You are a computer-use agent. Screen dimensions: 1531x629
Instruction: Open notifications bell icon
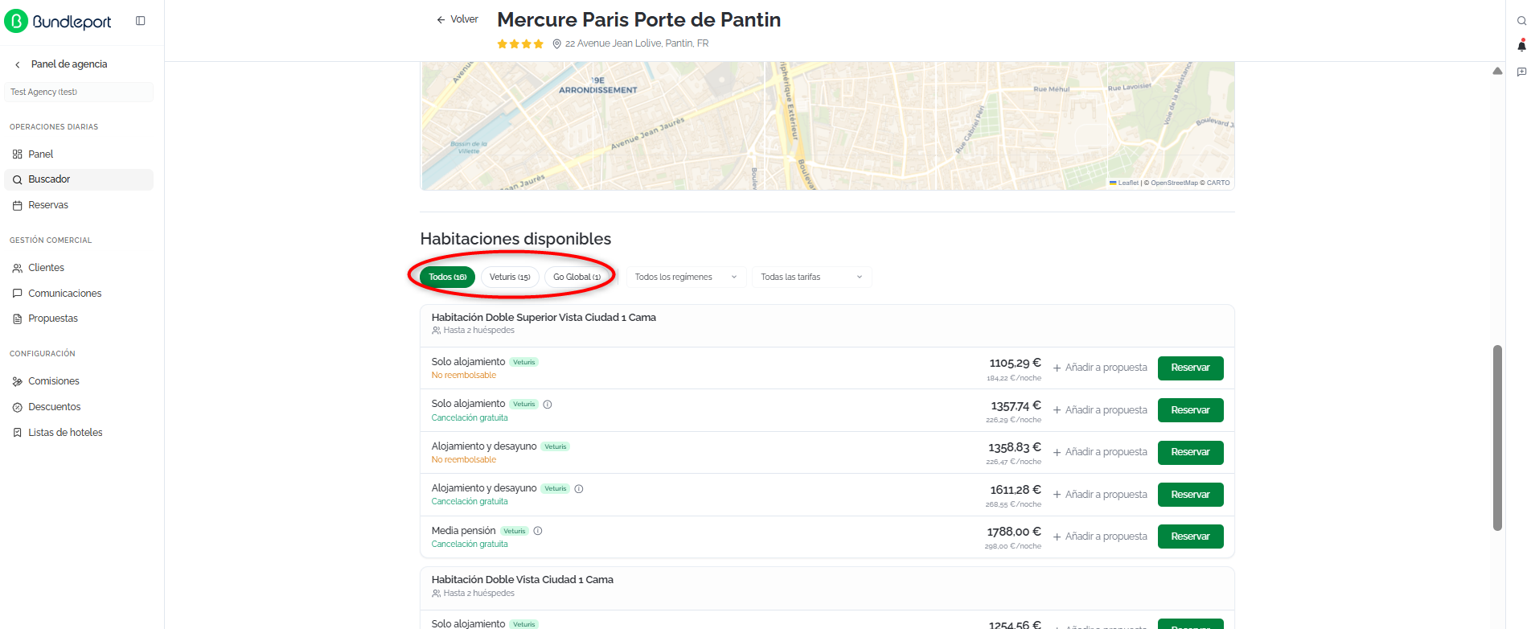click(x=1521, y=46)
